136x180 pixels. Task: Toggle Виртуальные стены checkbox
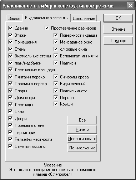[10, 56]
